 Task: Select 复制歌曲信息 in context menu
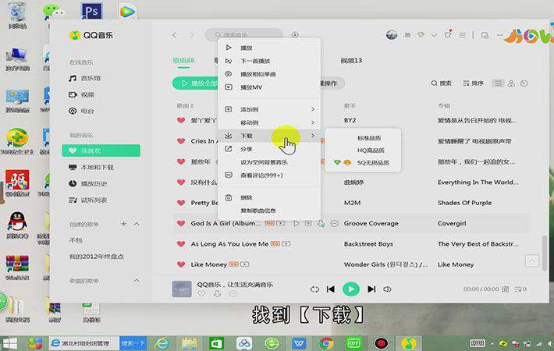pyautogui.click(x=258, y=211)
